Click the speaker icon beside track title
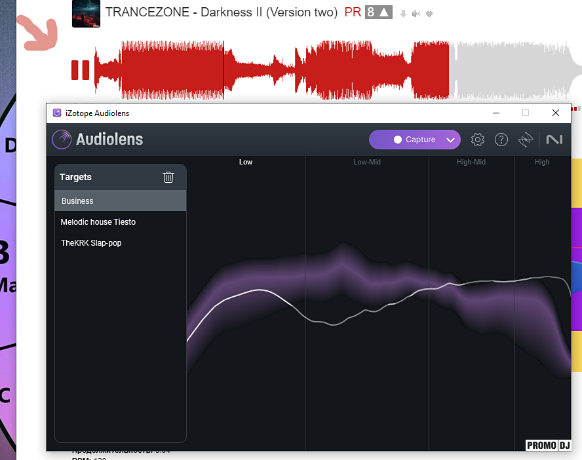This screenshot has width=582, height=460. point(416,14)
